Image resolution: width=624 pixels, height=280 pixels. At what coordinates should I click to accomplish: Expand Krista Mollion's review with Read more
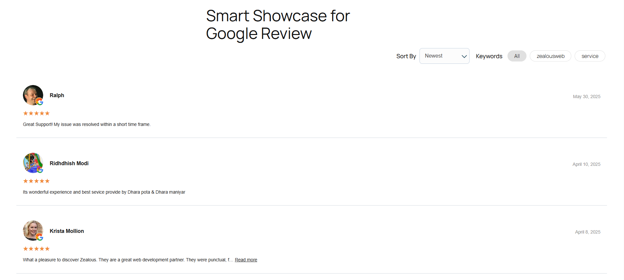(246, 260)
